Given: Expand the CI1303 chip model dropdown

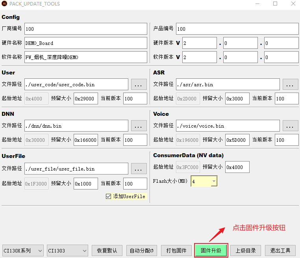Looking at the screenshot, I should click(x=67, y=251).
